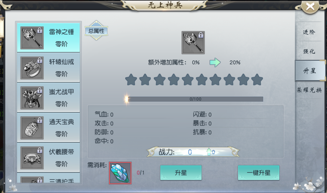Click the 一键升星 one-click upgrade button

tap(259, 173)
